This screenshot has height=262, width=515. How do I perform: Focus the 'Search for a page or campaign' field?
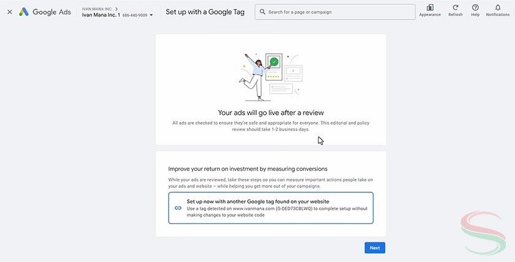pyautogui.click(x=337, y=12)
